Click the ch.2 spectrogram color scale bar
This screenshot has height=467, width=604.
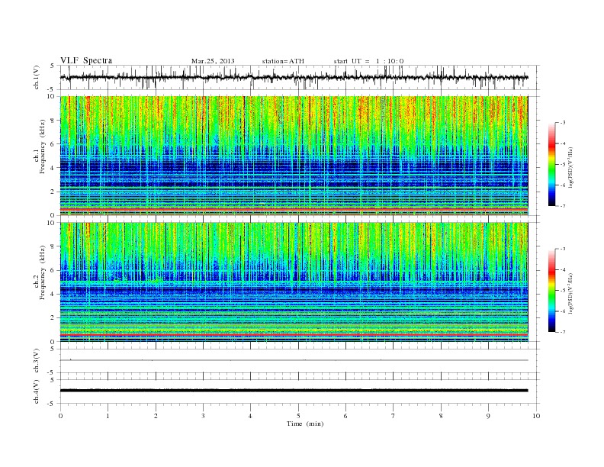551,291
